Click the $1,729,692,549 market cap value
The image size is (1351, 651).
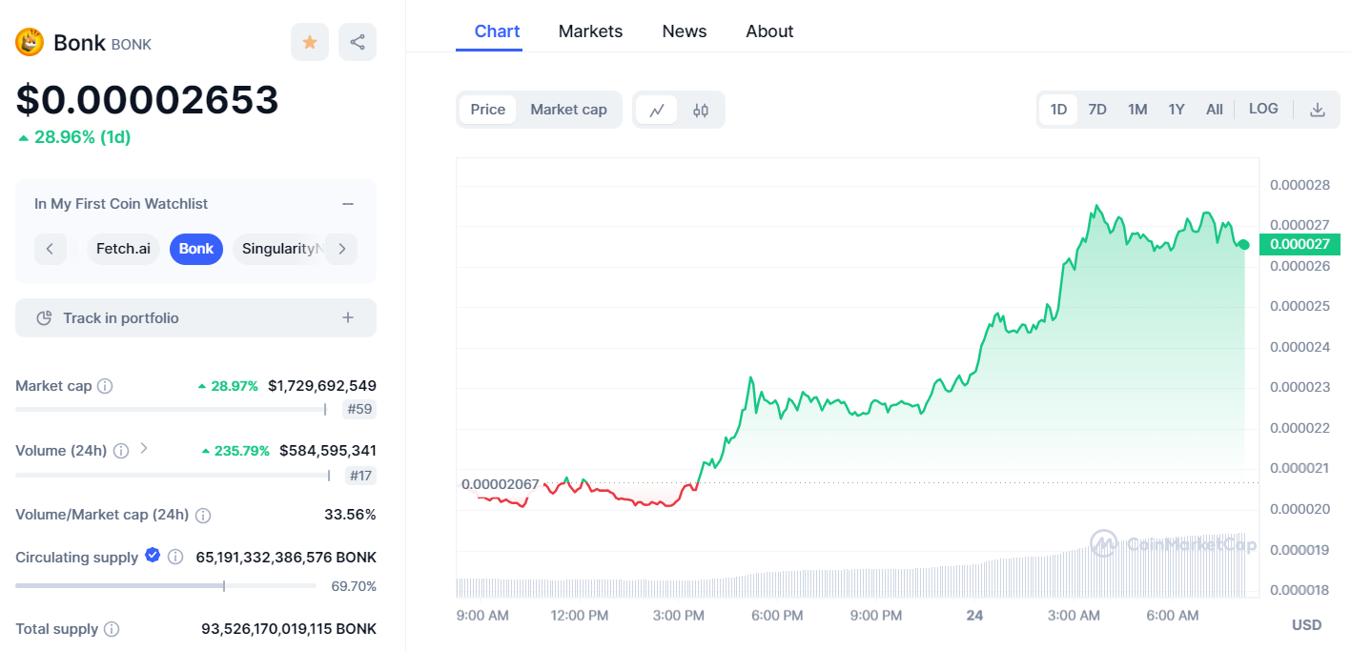click(322, 386)
